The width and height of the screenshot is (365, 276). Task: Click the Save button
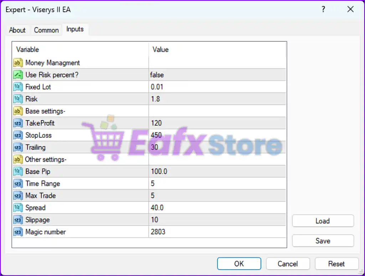click(323, 241)
